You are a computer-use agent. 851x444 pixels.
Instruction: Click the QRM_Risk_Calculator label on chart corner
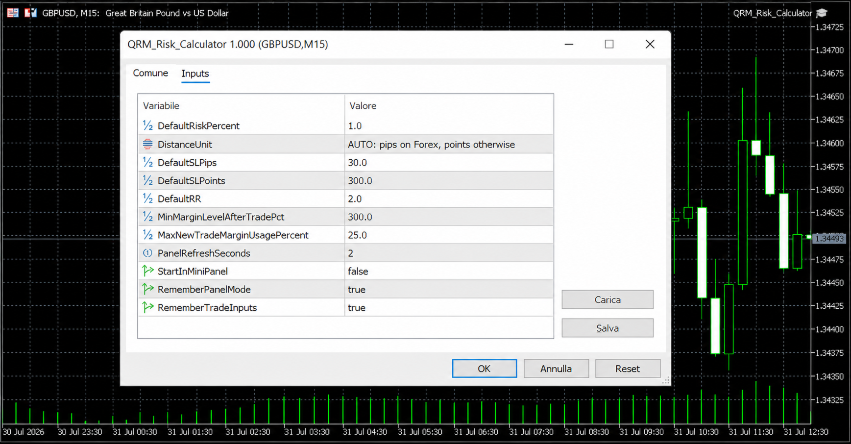click(x=773, y=13)
